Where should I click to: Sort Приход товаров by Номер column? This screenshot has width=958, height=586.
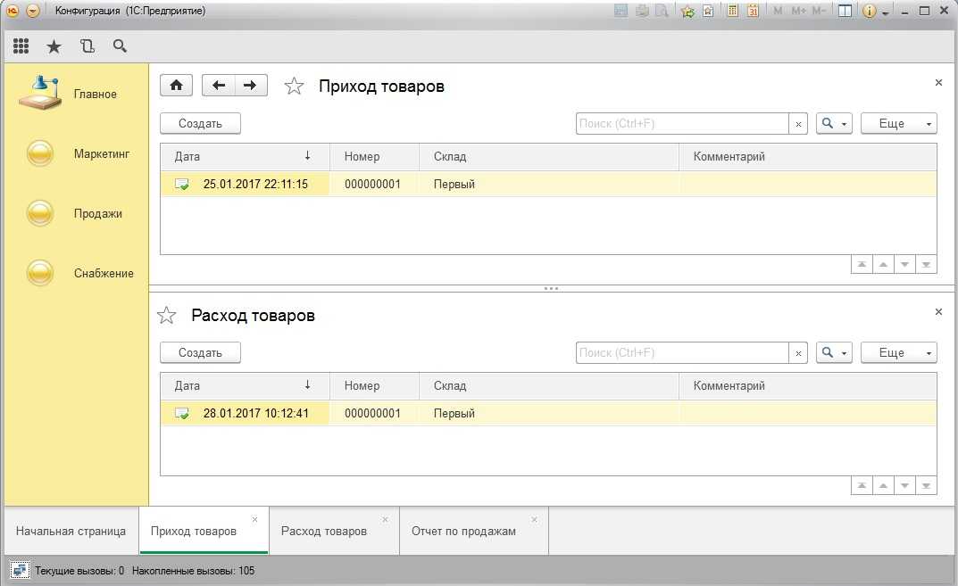tap(374, 156)
